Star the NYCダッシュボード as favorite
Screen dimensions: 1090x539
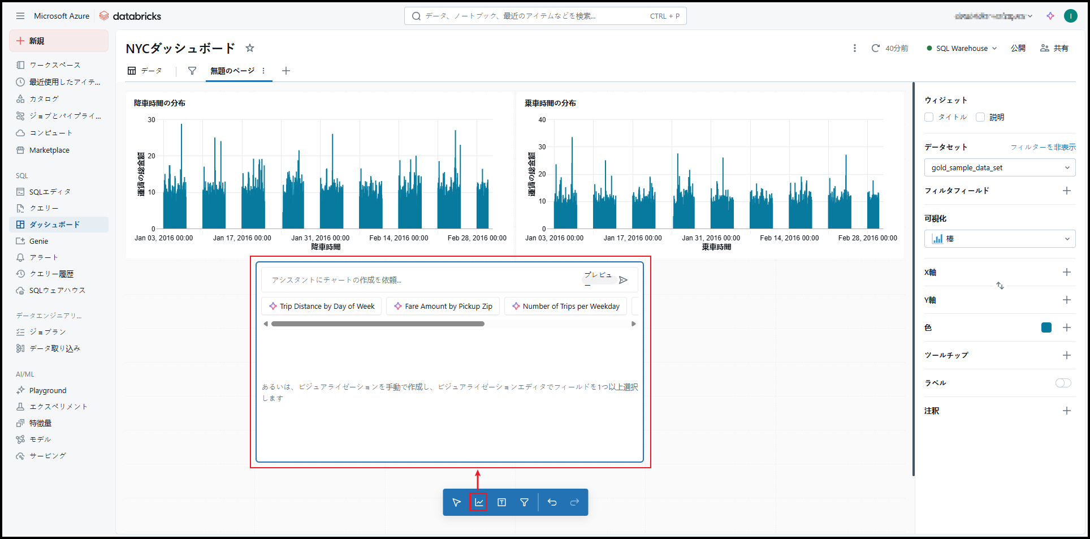pyautogui.click(x=250, y=48)
